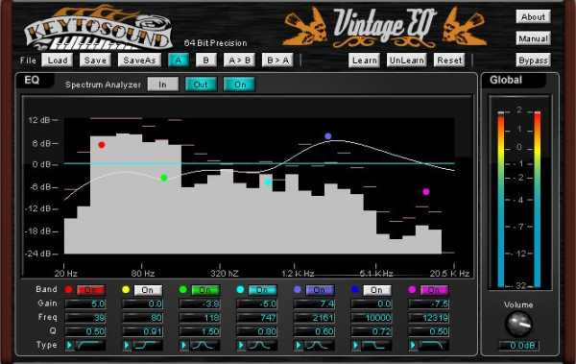Open the Type arrow for the cyan band
Screen dimensions: 576x364
click(x=241, y=345)
